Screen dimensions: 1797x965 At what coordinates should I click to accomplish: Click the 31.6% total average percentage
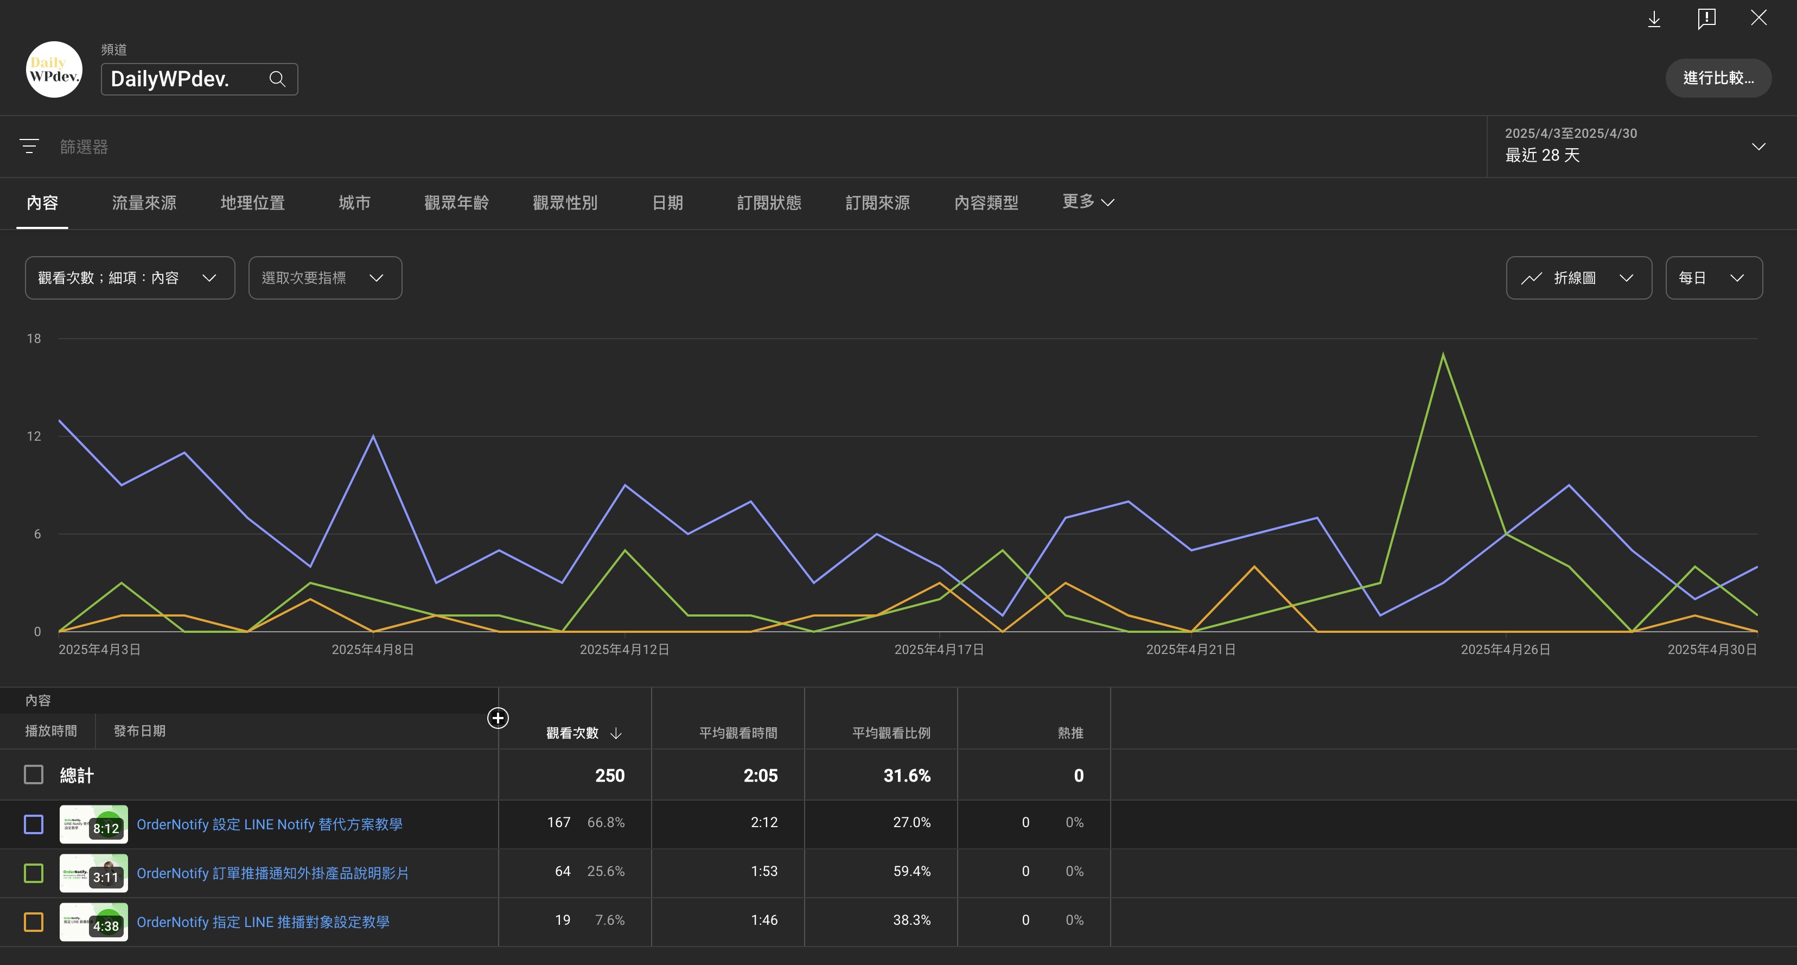coord(907,775)
